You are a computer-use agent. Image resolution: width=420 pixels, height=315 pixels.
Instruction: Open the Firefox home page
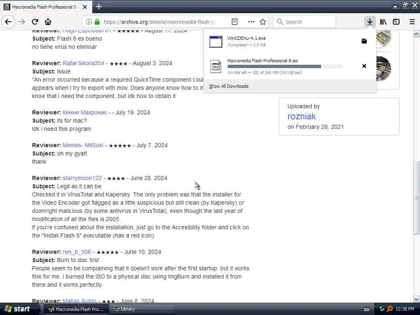(x=48, y=22)
